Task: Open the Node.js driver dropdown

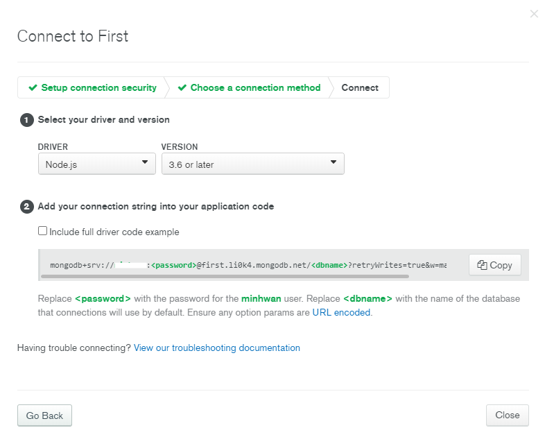Action: [x=97, y=164]
